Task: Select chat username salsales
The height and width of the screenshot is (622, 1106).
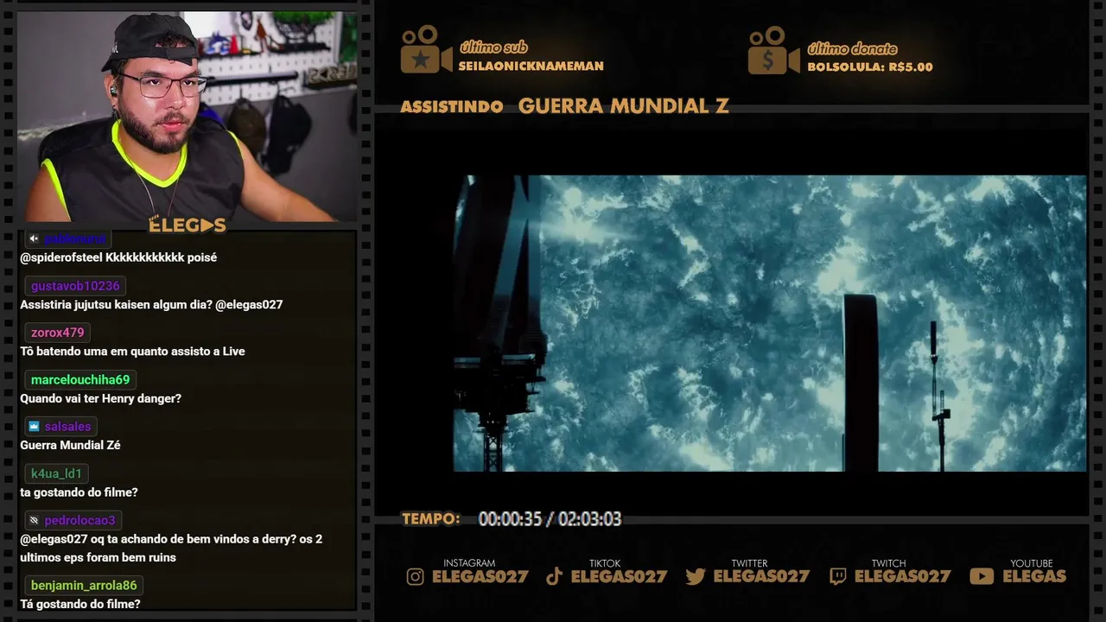Action: coord(67,427)
